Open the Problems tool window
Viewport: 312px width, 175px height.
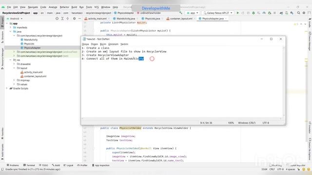pyautogui.click(x=13, y=165)
